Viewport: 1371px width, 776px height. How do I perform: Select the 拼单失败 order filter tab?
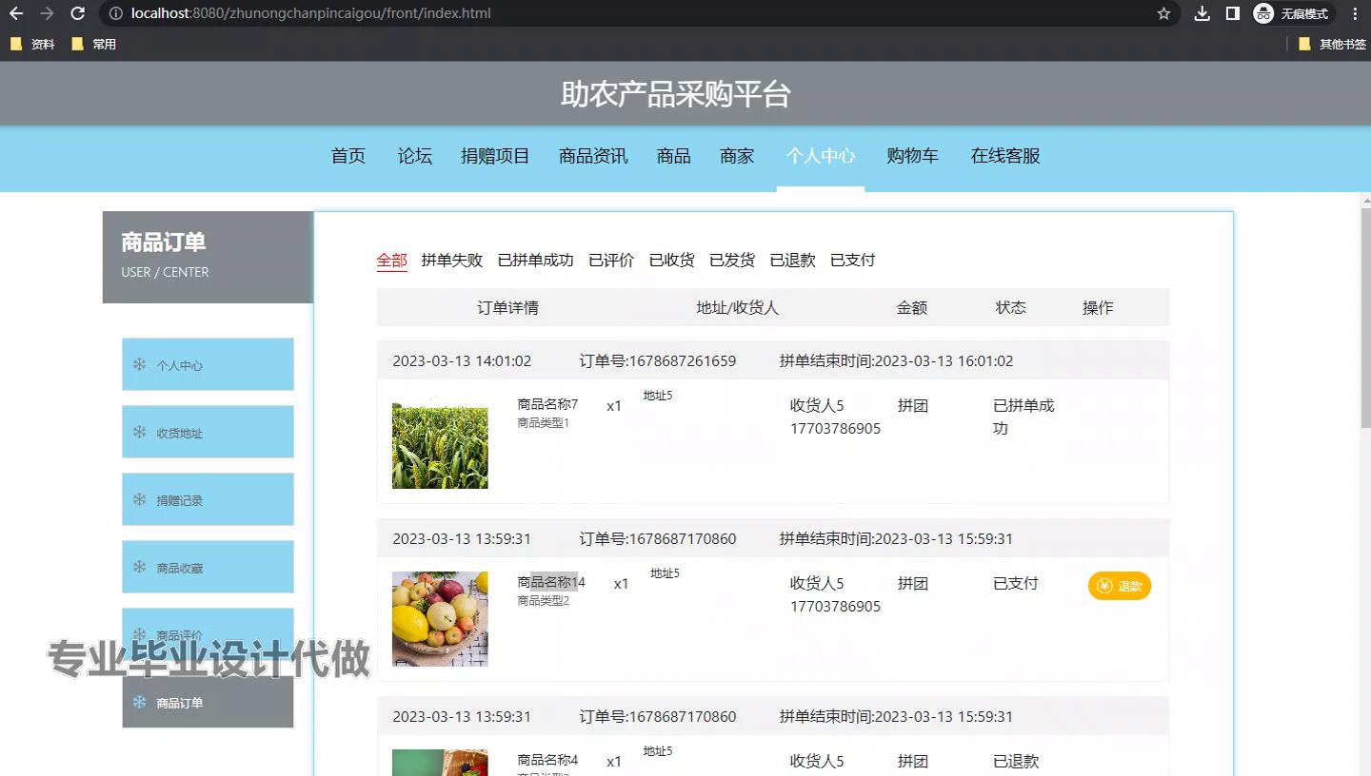(x=452, y=260)
